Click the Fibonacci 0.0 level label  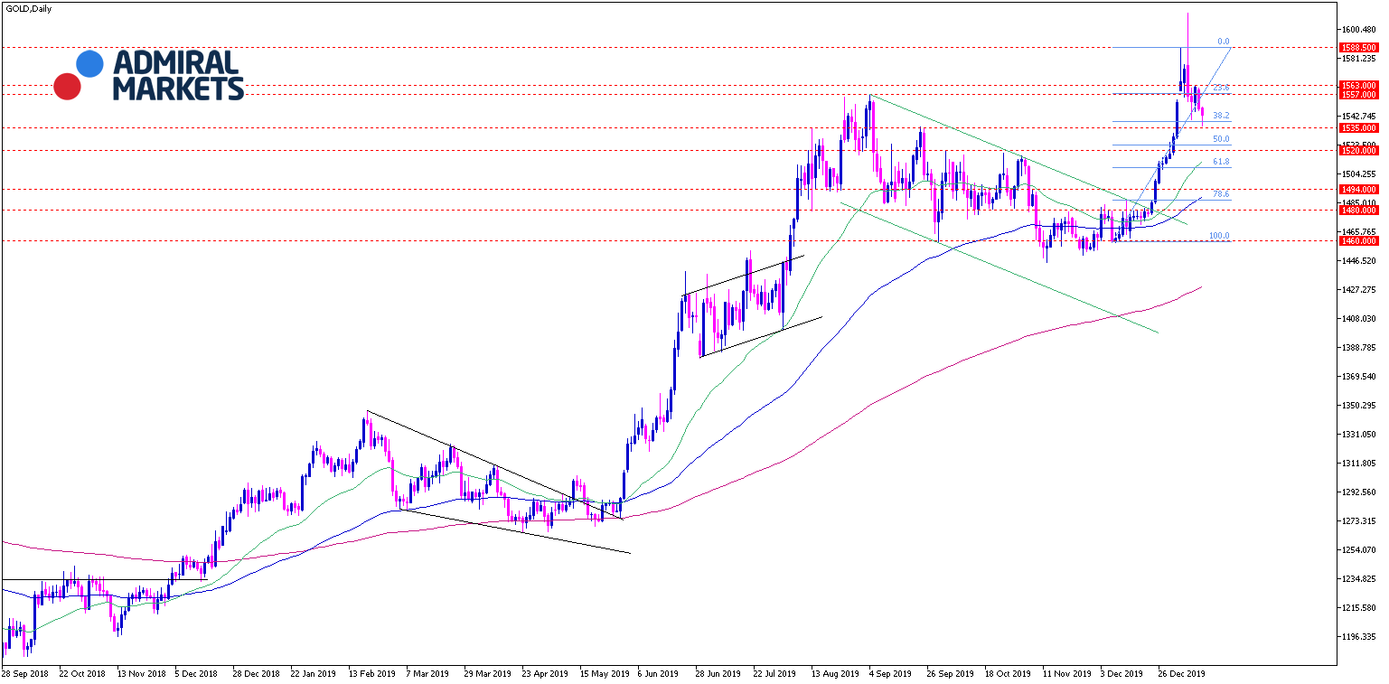tap(1223, 42)
